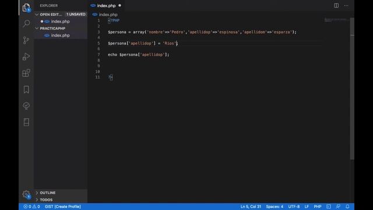
Task: Click line number 7 in the gutter
Action: pyautogui.click(x=98, y=54)
